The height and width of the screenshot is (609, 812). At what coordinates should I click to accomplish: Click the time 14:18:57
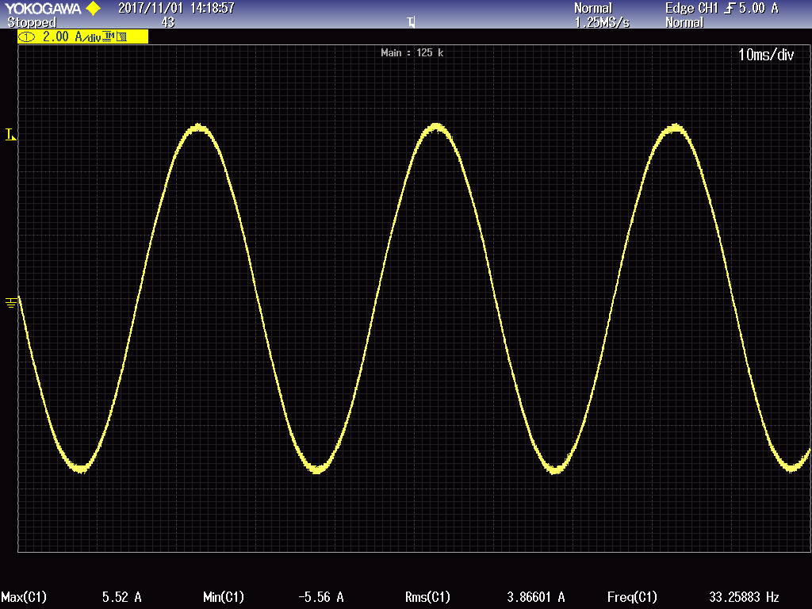(x=213, y=8)
